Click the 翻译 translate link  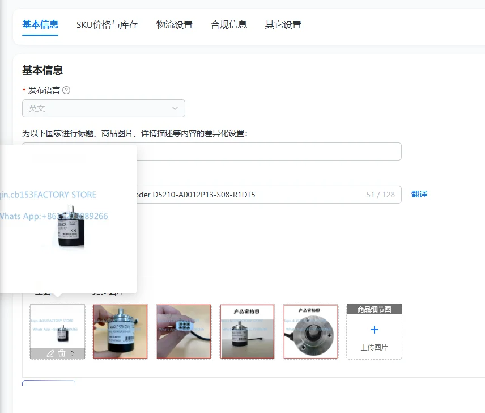pyautogui.click(x=419, y=194)
